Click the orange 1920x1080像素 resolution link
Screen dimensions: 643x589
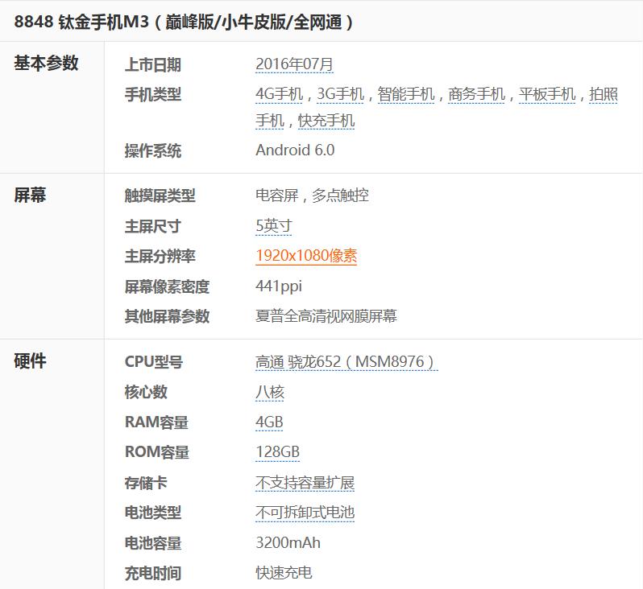(x=306, y=256)
